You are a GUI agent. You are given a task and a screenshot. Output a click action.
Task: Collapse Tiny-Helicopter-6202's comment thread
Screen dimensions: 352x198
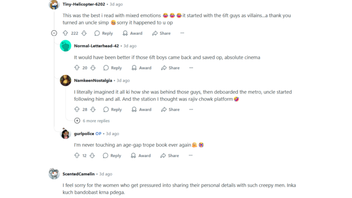point(54,33)
